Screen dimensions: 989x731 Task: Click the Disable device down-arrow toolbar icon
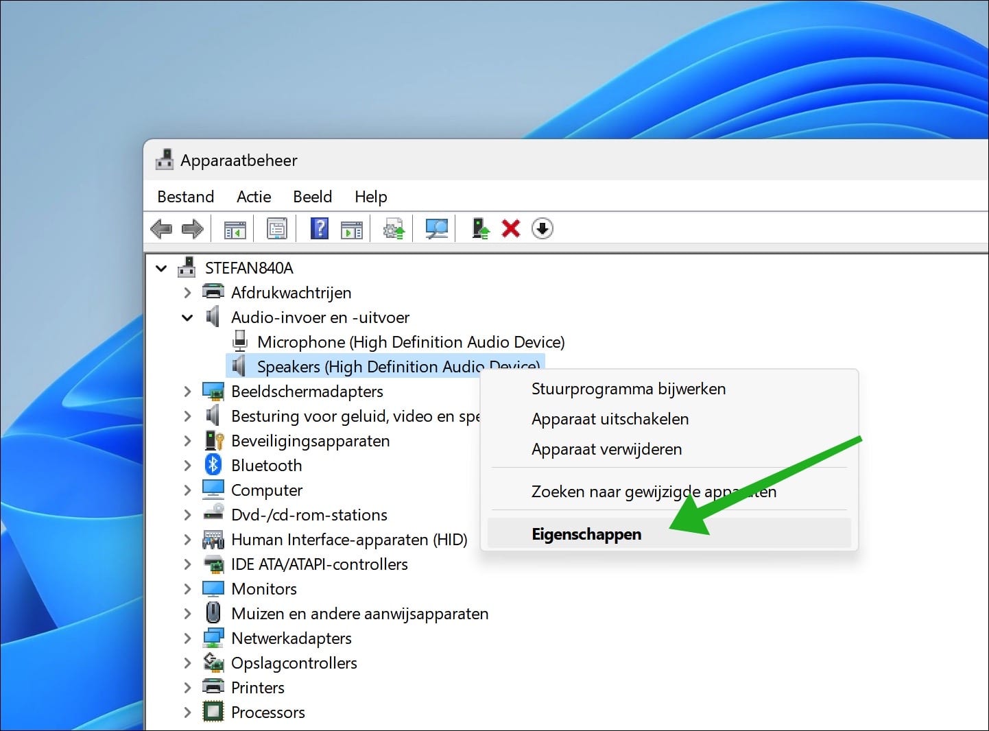tap(542, 228)
